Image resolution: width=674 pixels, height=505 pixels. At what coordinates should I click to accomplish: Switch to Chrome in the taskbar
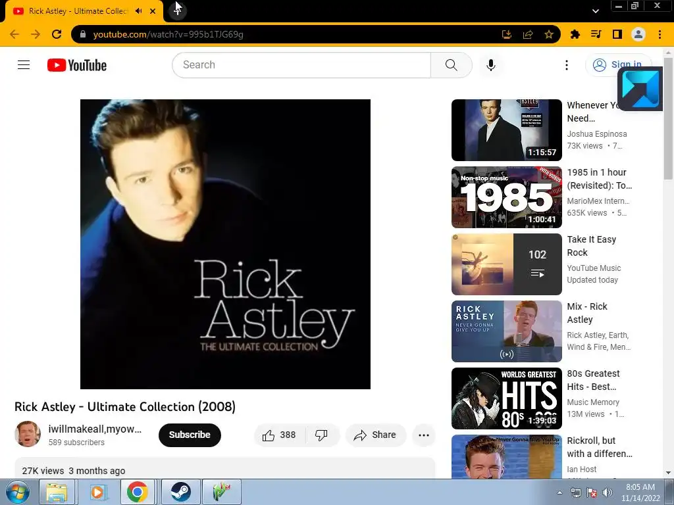(x=138, y=492)
